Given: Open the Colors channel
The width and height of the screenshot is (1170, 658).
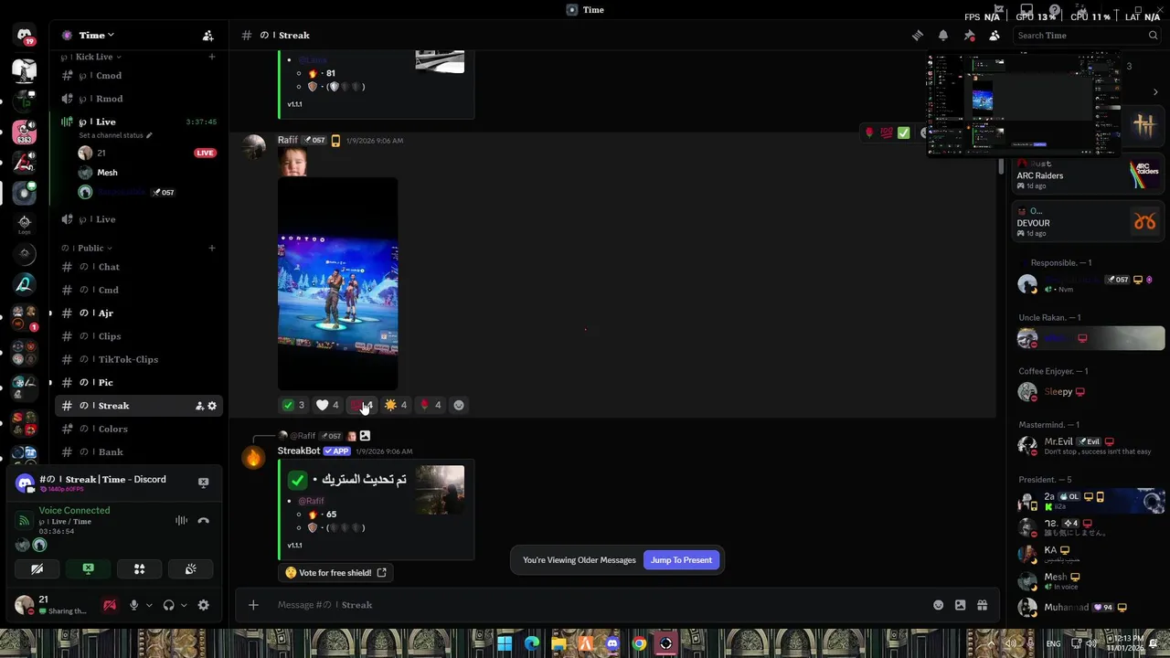Looking at the screenshot, I should [x=137, y=430].
